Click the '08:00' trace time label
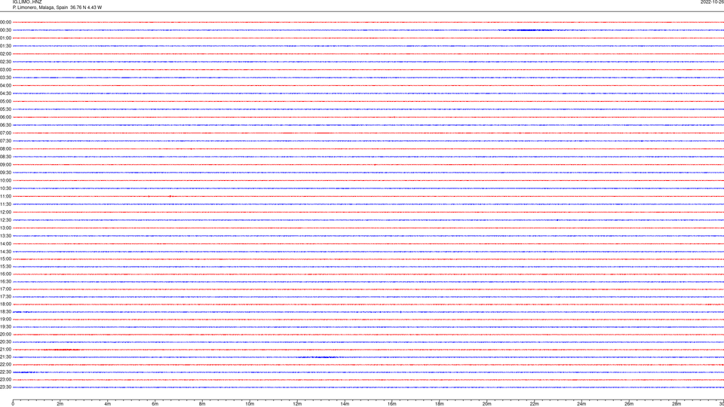This screenshot has width=724, height=407. [5, 149]
